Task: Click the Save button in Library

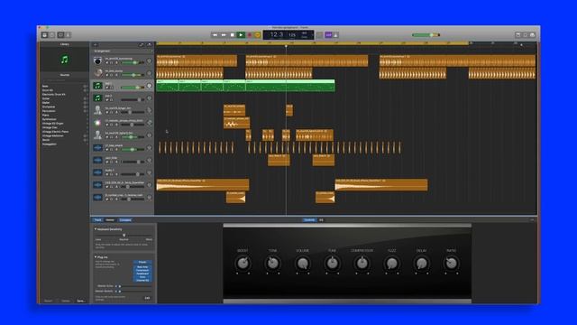Action: click(x=80, y=301)
